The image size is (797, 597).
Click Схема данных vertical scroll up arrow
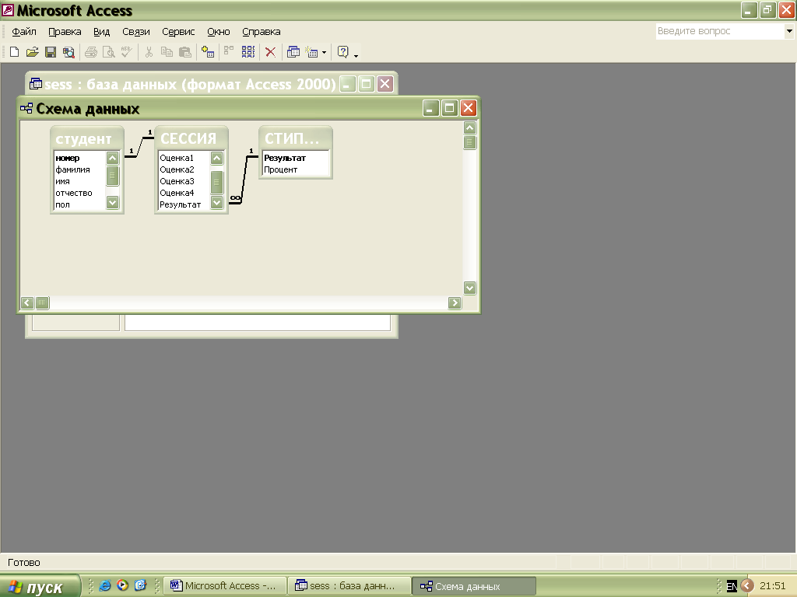[469, 127]
